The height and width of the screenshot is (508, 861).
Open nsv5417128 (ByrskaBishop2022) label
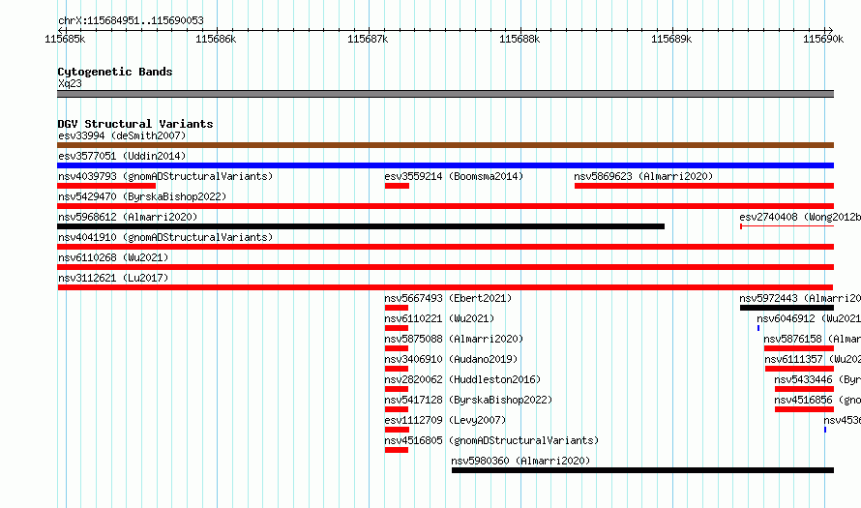[468, 400]
